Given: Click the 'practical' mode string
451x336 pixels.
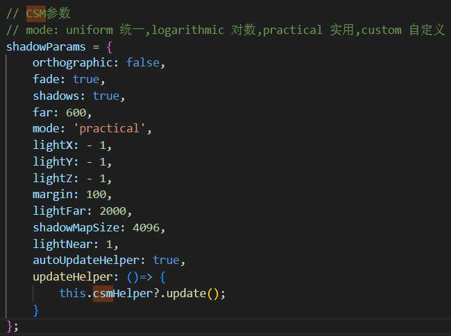Looking at the screenshot, I should pos(110,129).
